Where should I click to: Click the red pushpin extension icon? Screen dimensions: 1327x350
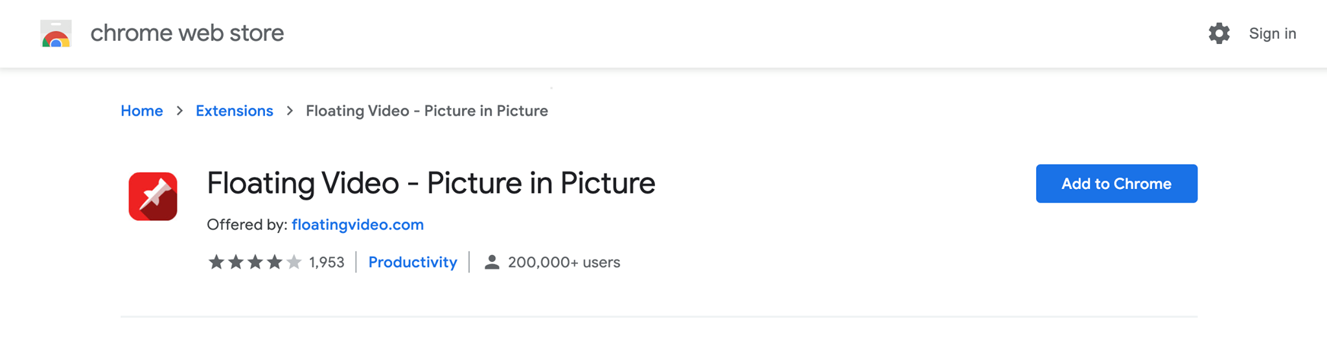point(153,196)
